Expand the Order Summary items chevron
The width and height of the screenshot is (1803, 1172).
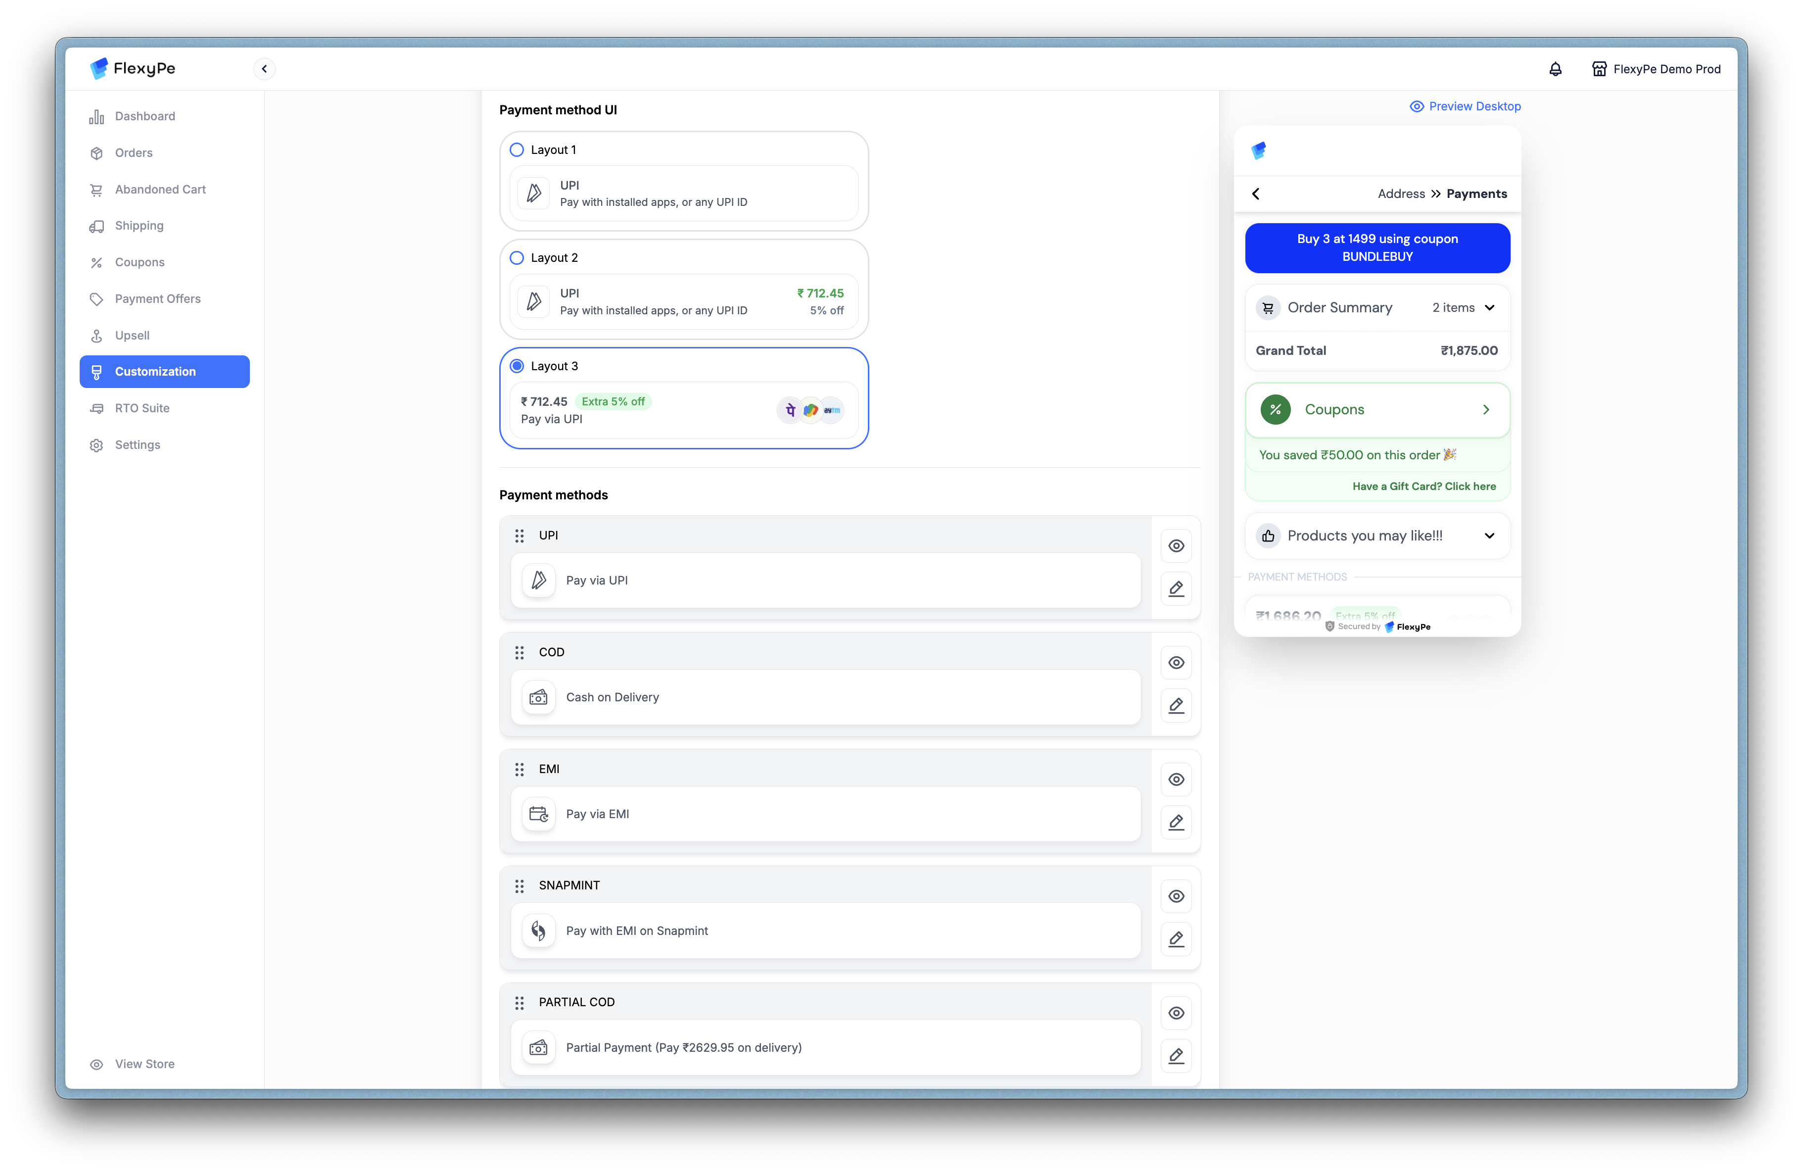1489,307
